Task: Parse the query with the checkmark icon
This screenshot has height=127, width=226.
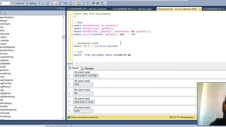Action: pos(43,3)
